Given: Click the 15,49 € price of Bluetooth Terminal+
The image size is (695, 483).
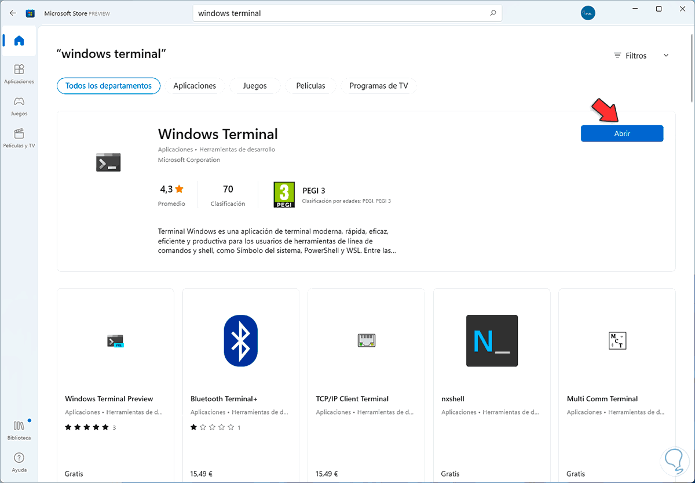Looking at the screenshot, I should 202,474.
